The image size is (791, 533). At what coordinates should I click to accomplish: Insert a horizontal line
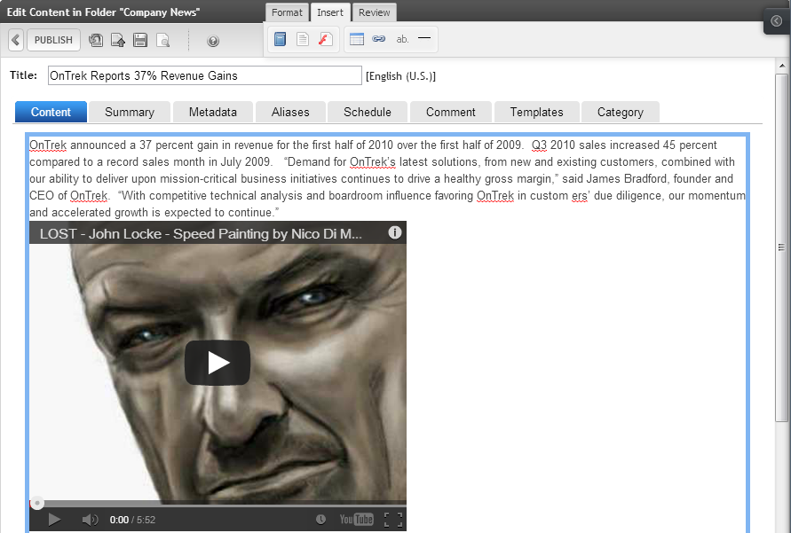click(x=424, y=38)
